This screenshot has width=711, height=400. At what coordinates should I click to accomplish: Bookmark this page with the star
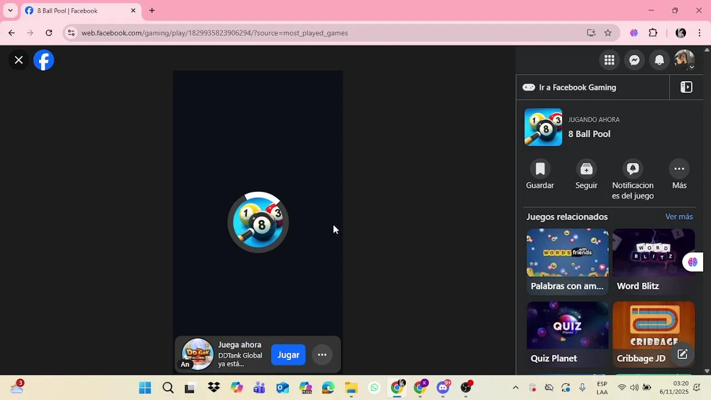[x=608, y=33]
